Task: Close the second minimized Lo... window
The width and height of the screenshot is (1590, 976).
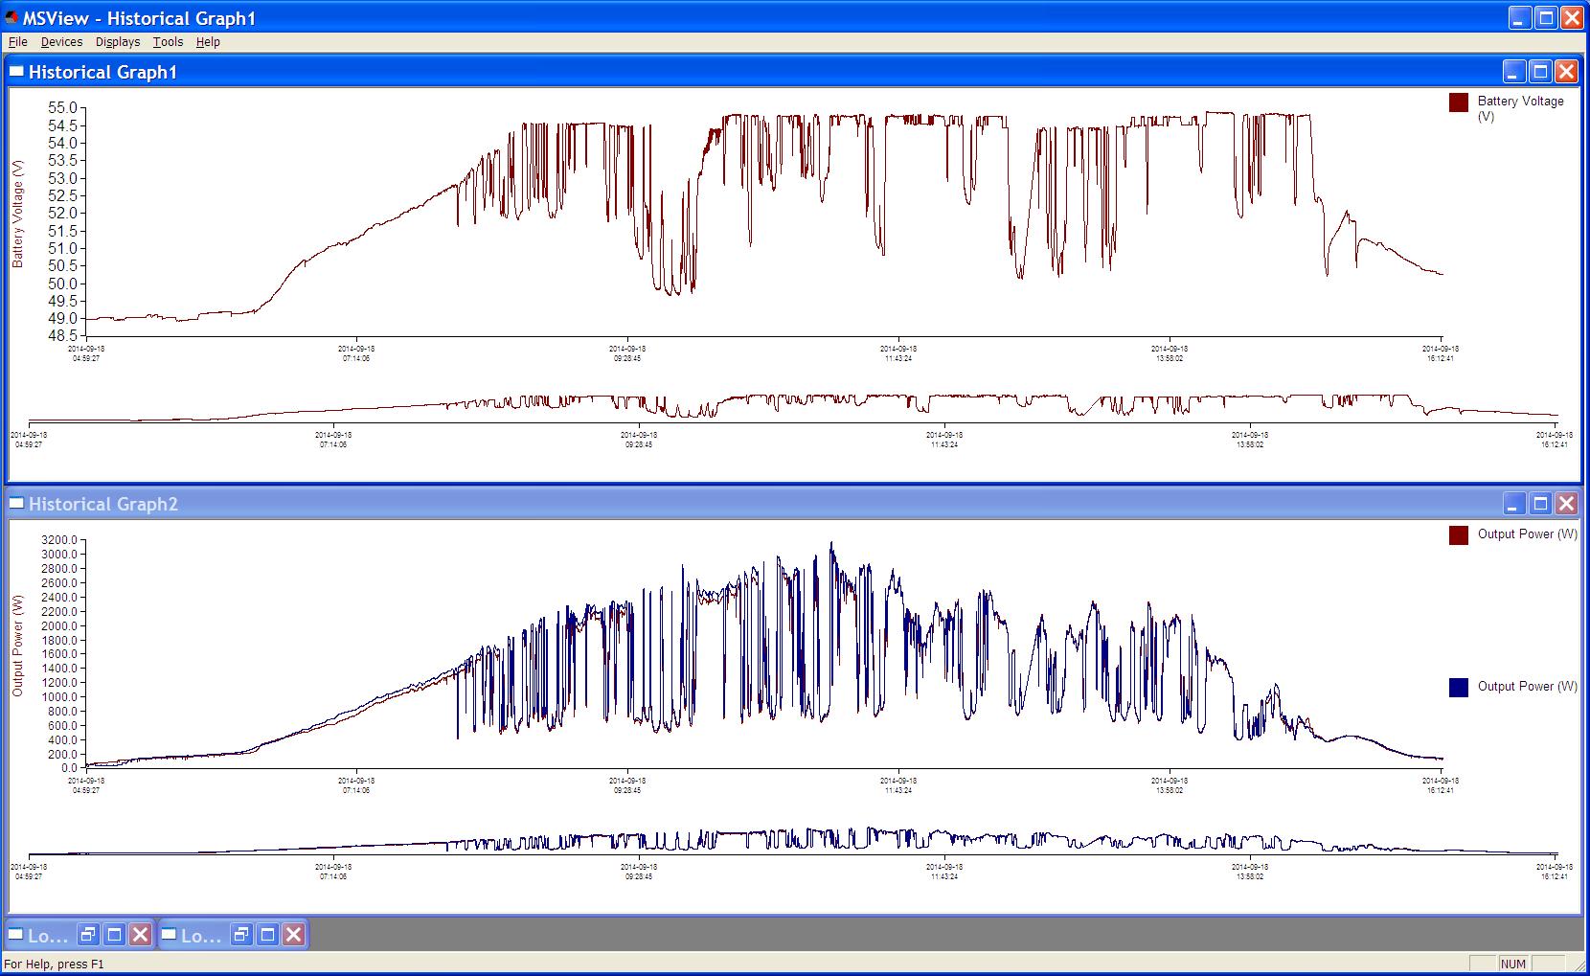Action: point(294,935)
